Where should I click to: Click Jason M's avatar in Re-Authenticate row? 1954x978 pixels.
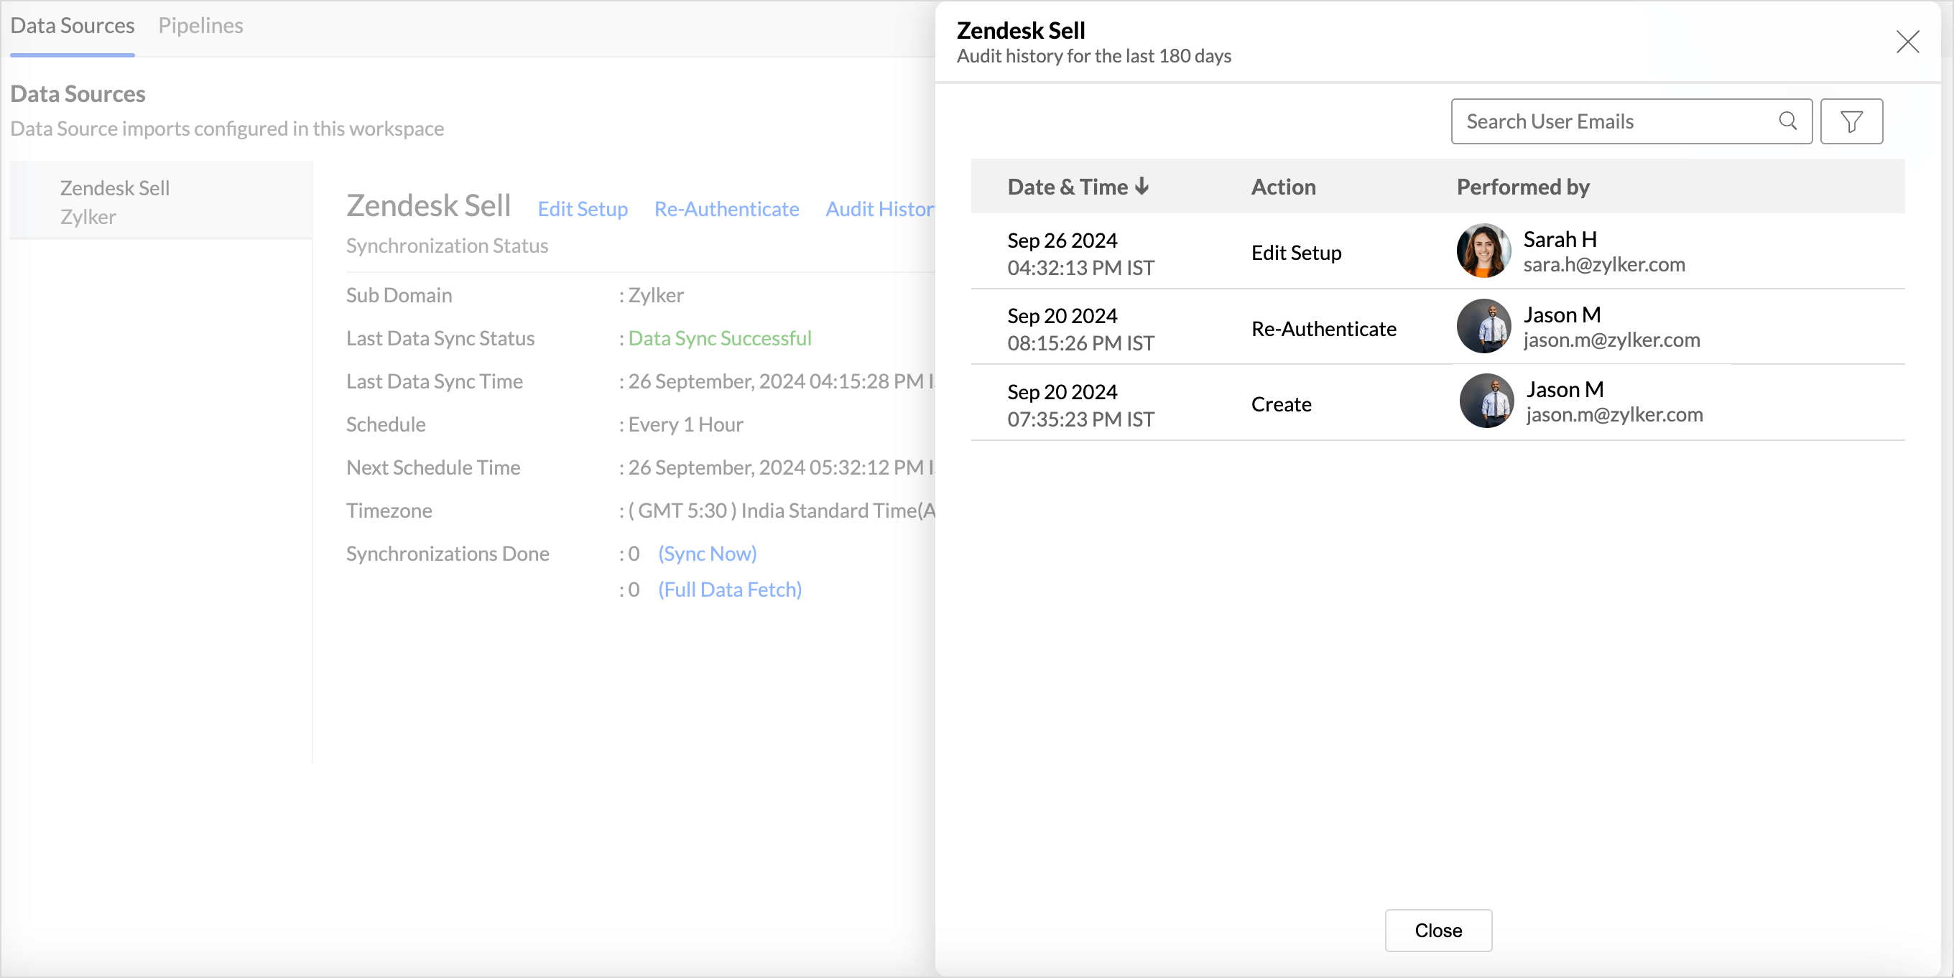click(x=1483, y=327)
